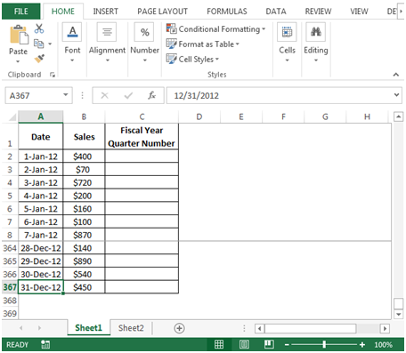Add a new sheet with plus icon
The height and width of the screenshot is (353, 406).
(x=179, y=328)
